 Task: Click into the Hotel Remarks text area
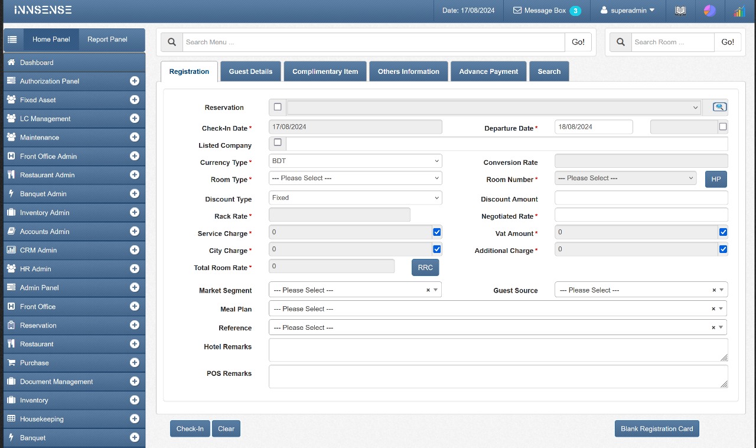coord(498,350)
